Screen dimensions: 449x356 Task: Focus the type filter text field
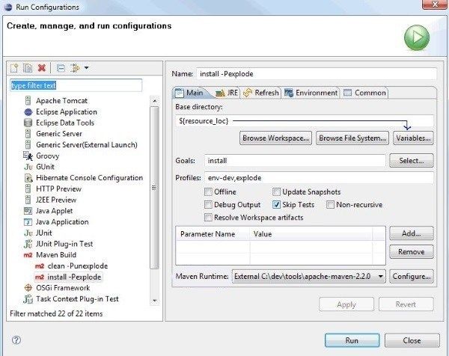pyautogui.click(x=76, y=85)
